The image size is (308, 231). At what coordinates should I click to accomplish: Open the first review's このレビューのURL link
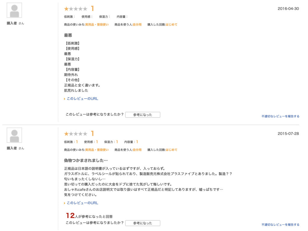pyautogui.click(x=82, y=99)
